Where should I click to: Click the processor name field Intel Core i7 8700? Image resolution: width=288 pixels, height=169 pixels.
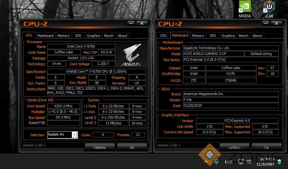click(81, 46)
